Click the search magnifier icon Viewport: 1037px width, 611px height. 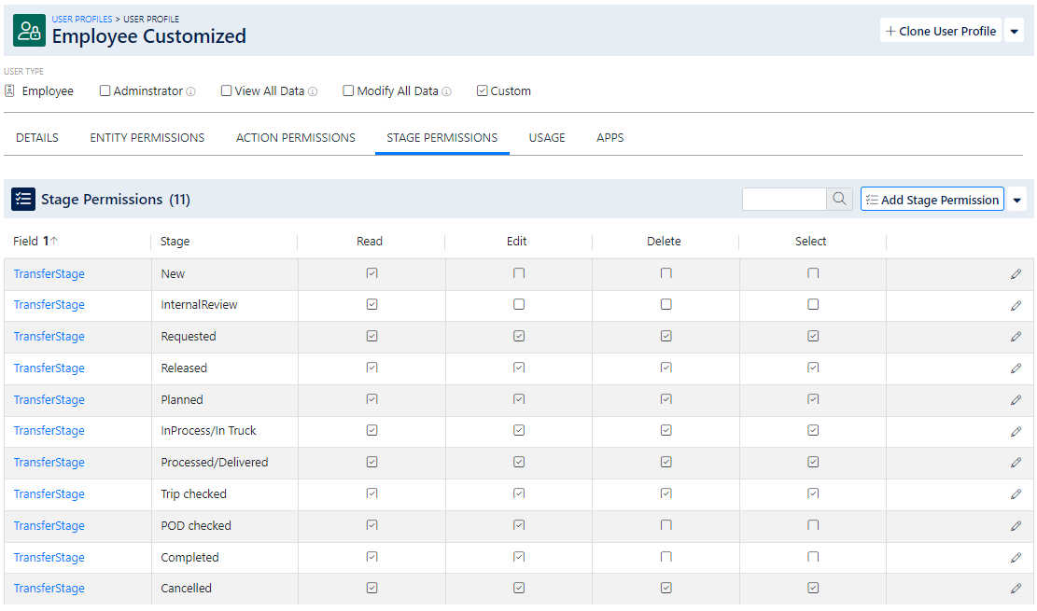pyautogui.click(x=839, y=199)
